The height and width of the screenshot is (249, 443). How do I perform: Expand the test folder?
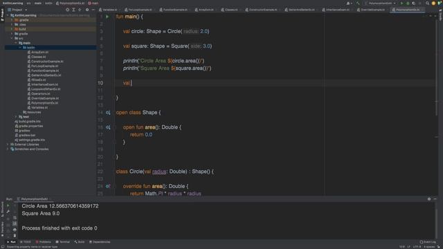coord(16,117)
